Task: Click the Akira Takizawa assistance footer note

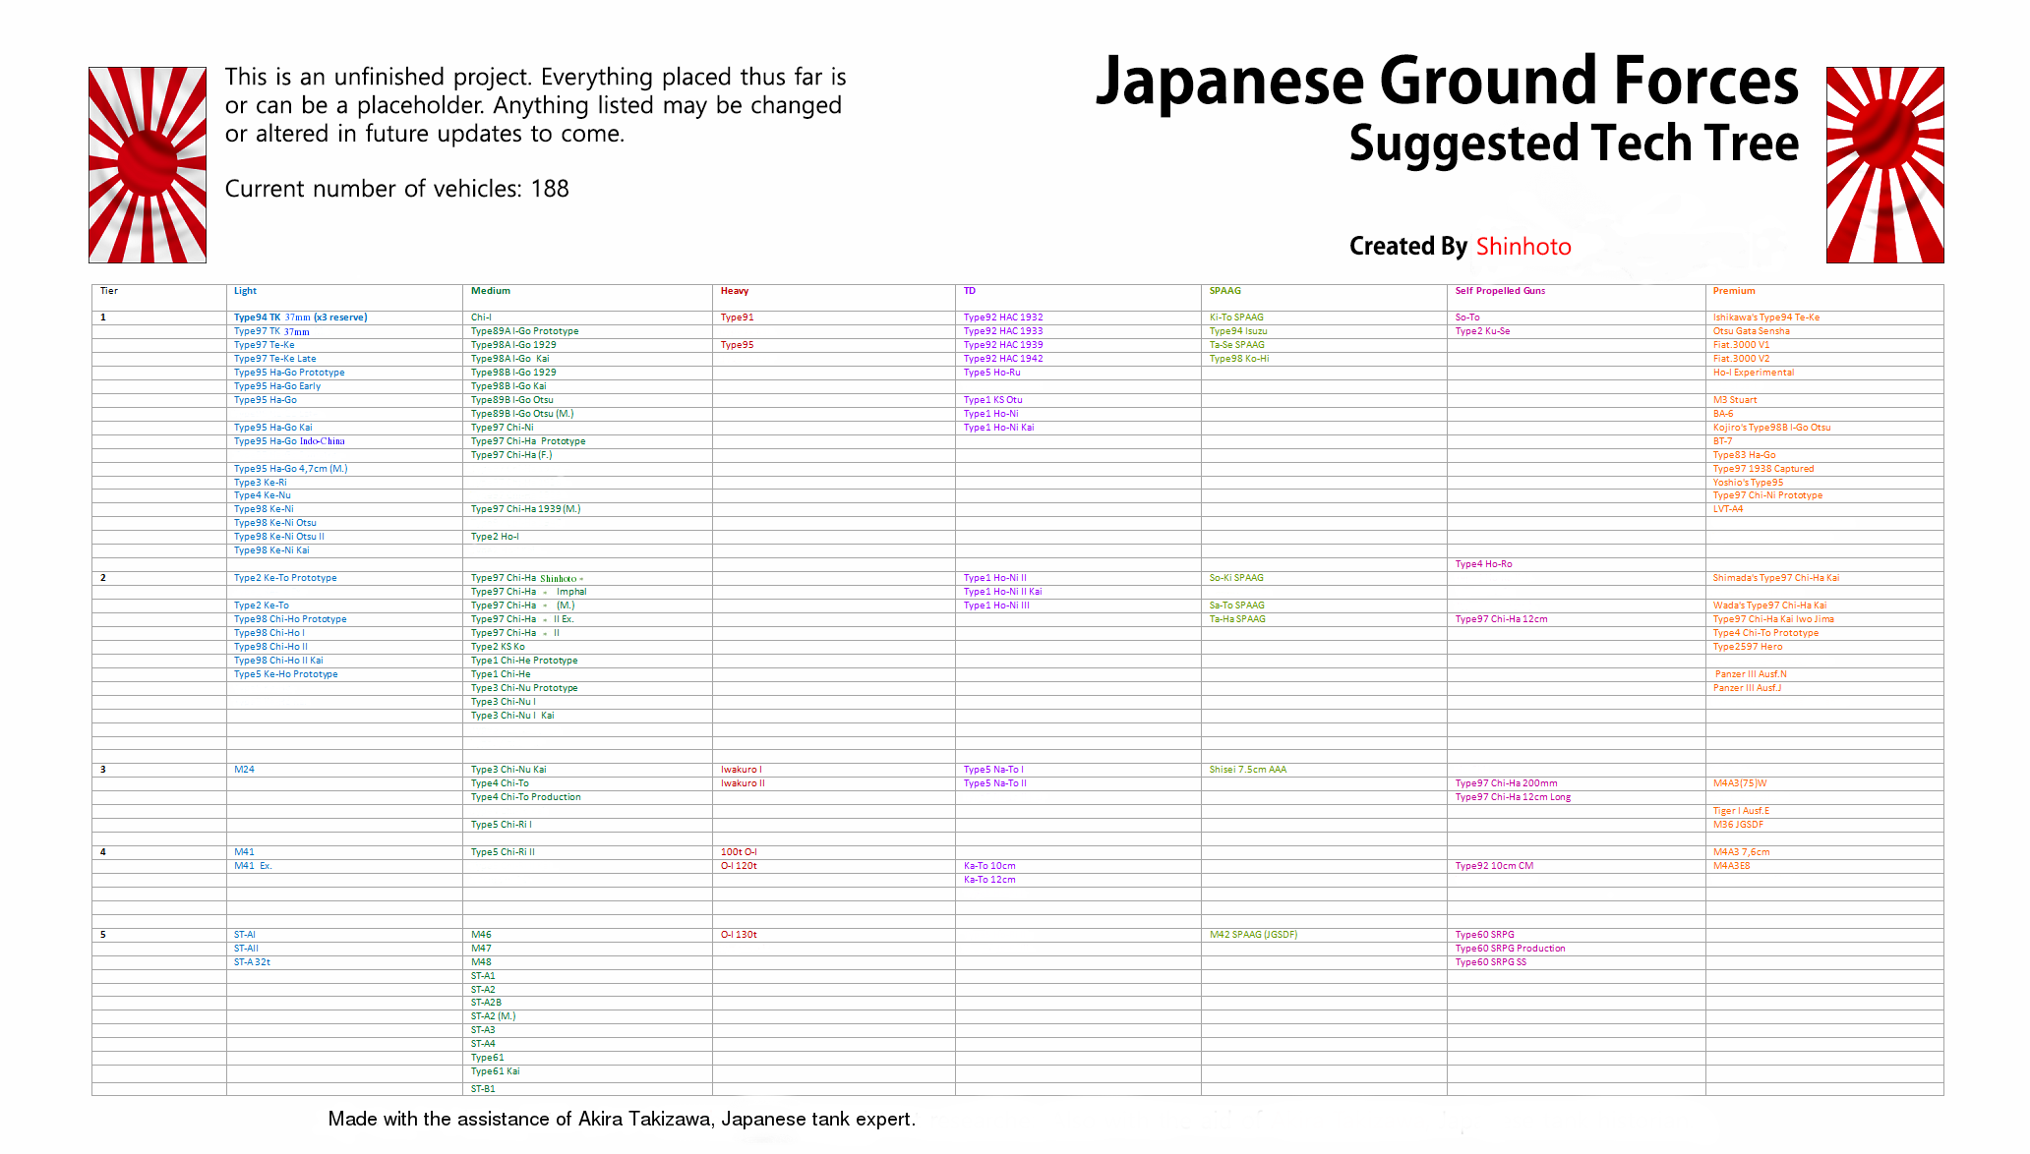Action: [622, 1119]
